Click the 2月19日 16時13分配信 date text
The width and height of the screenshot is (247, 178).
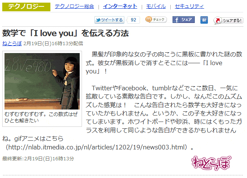point(53,43)
